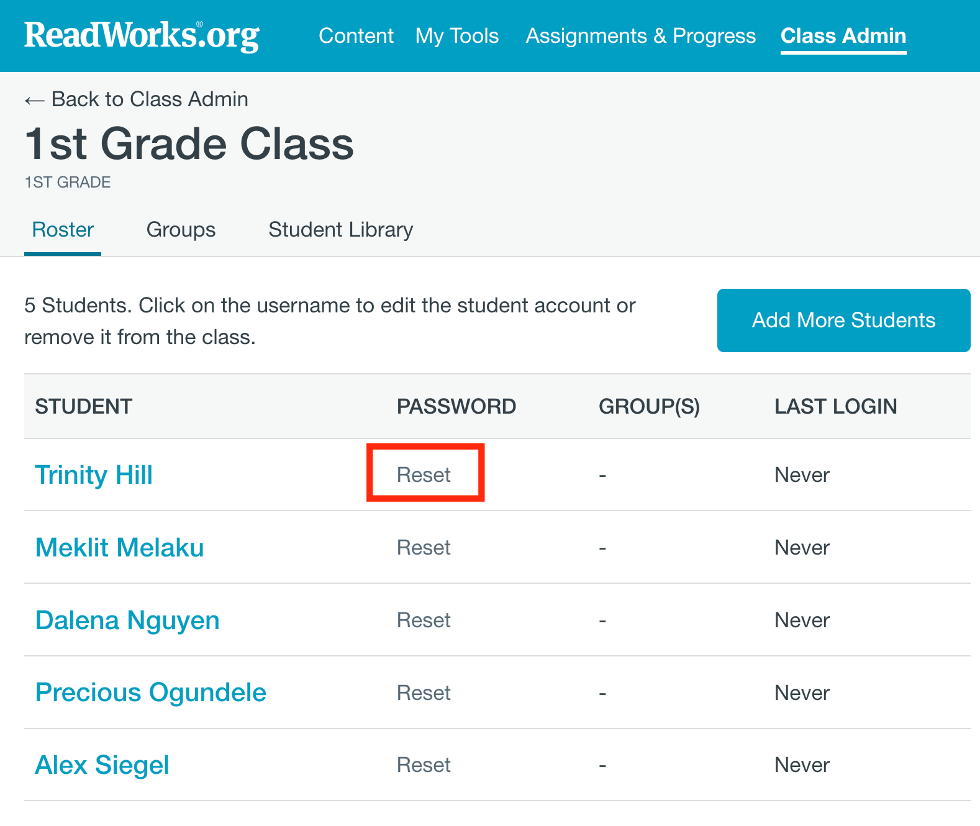
Task: Reset Trinity Hill's password
Action: (424, 474)
